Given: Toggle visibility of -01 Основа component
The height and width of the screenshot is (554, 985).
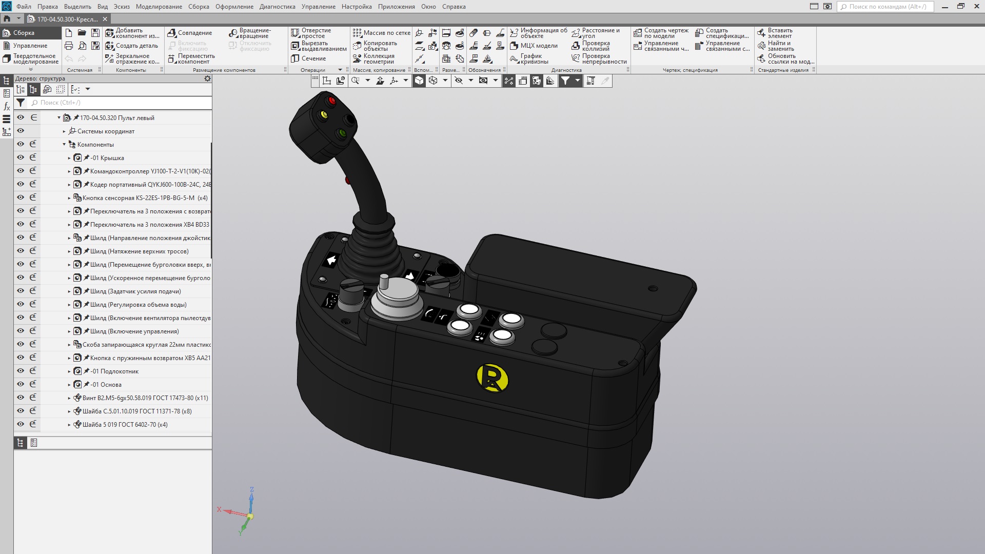Looking at the screenshot, I should click(21, 384).
